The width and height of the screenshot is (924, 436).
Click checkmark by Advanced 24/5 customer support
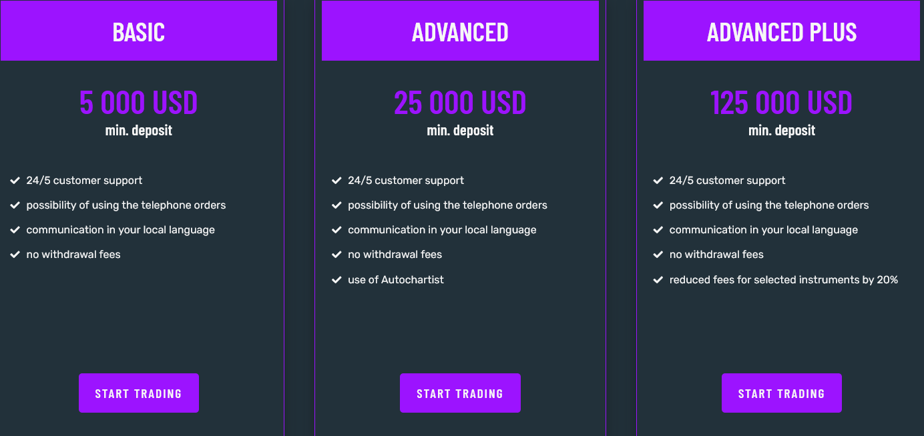(x=336, y=181)
